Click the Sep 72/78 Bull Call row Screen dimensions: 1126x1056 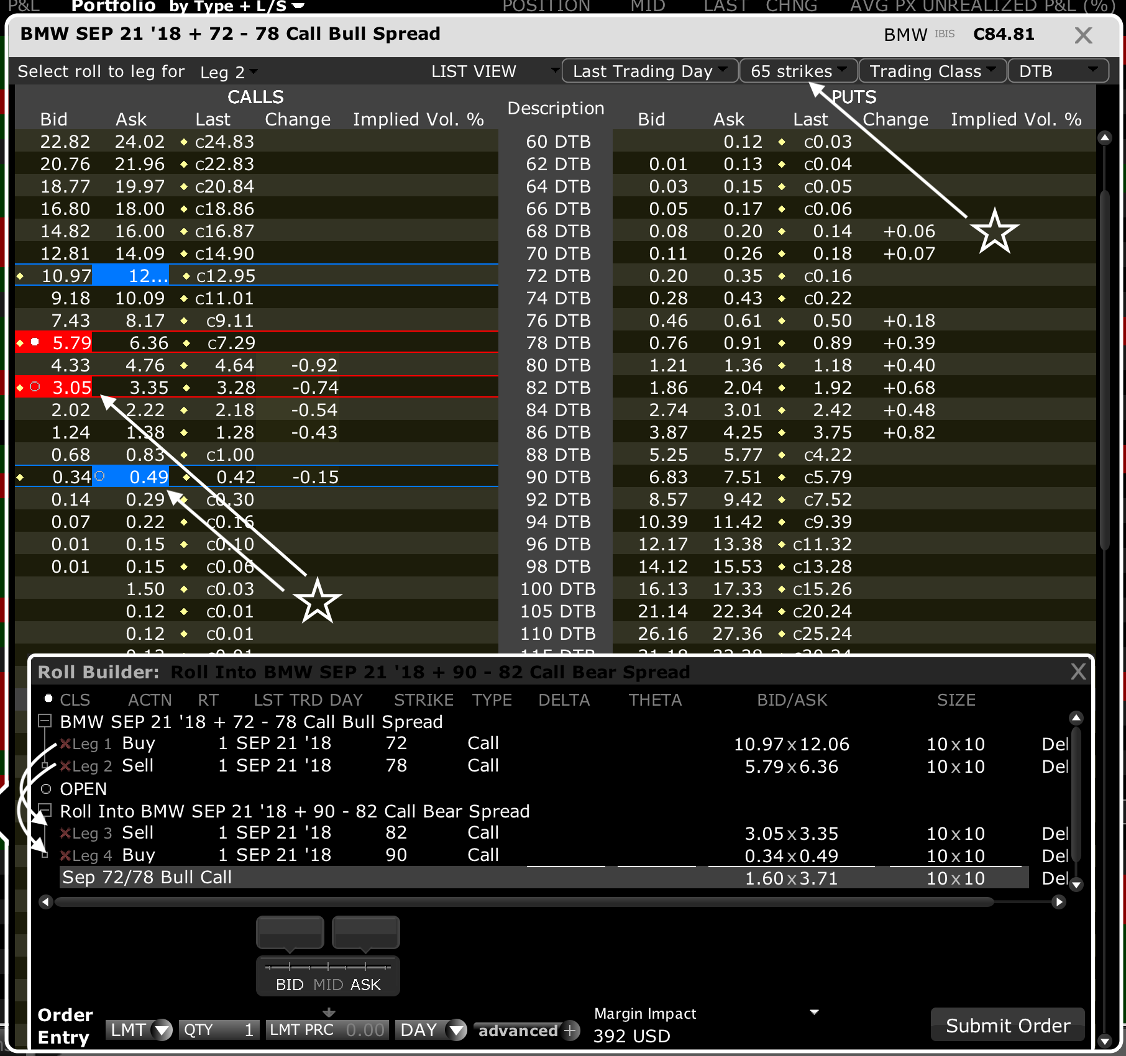point(544,878)
